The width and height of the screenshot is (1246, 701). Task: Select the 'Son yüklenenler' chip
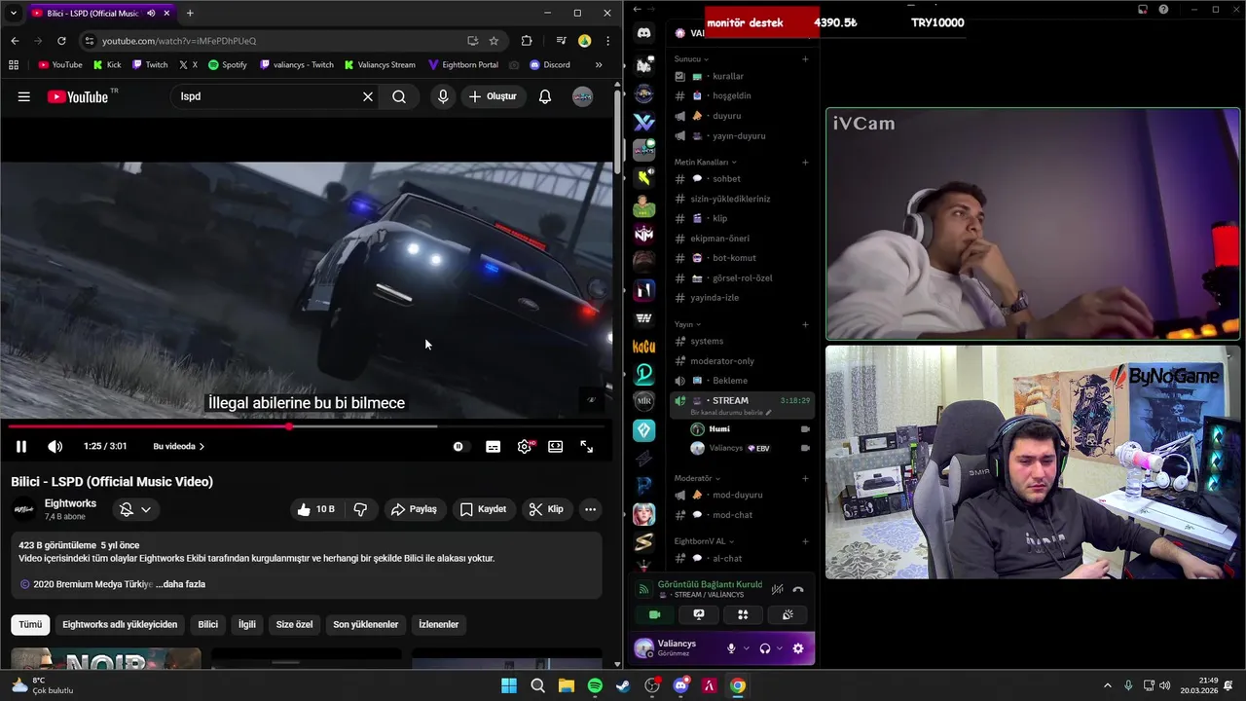366,624
